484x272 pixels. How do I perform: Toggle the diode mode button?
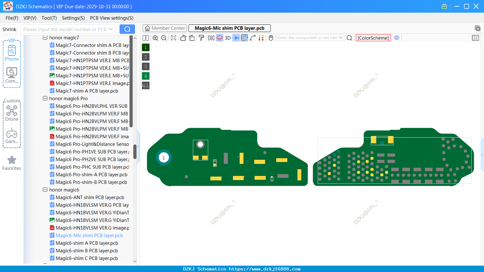click(236, 38)
